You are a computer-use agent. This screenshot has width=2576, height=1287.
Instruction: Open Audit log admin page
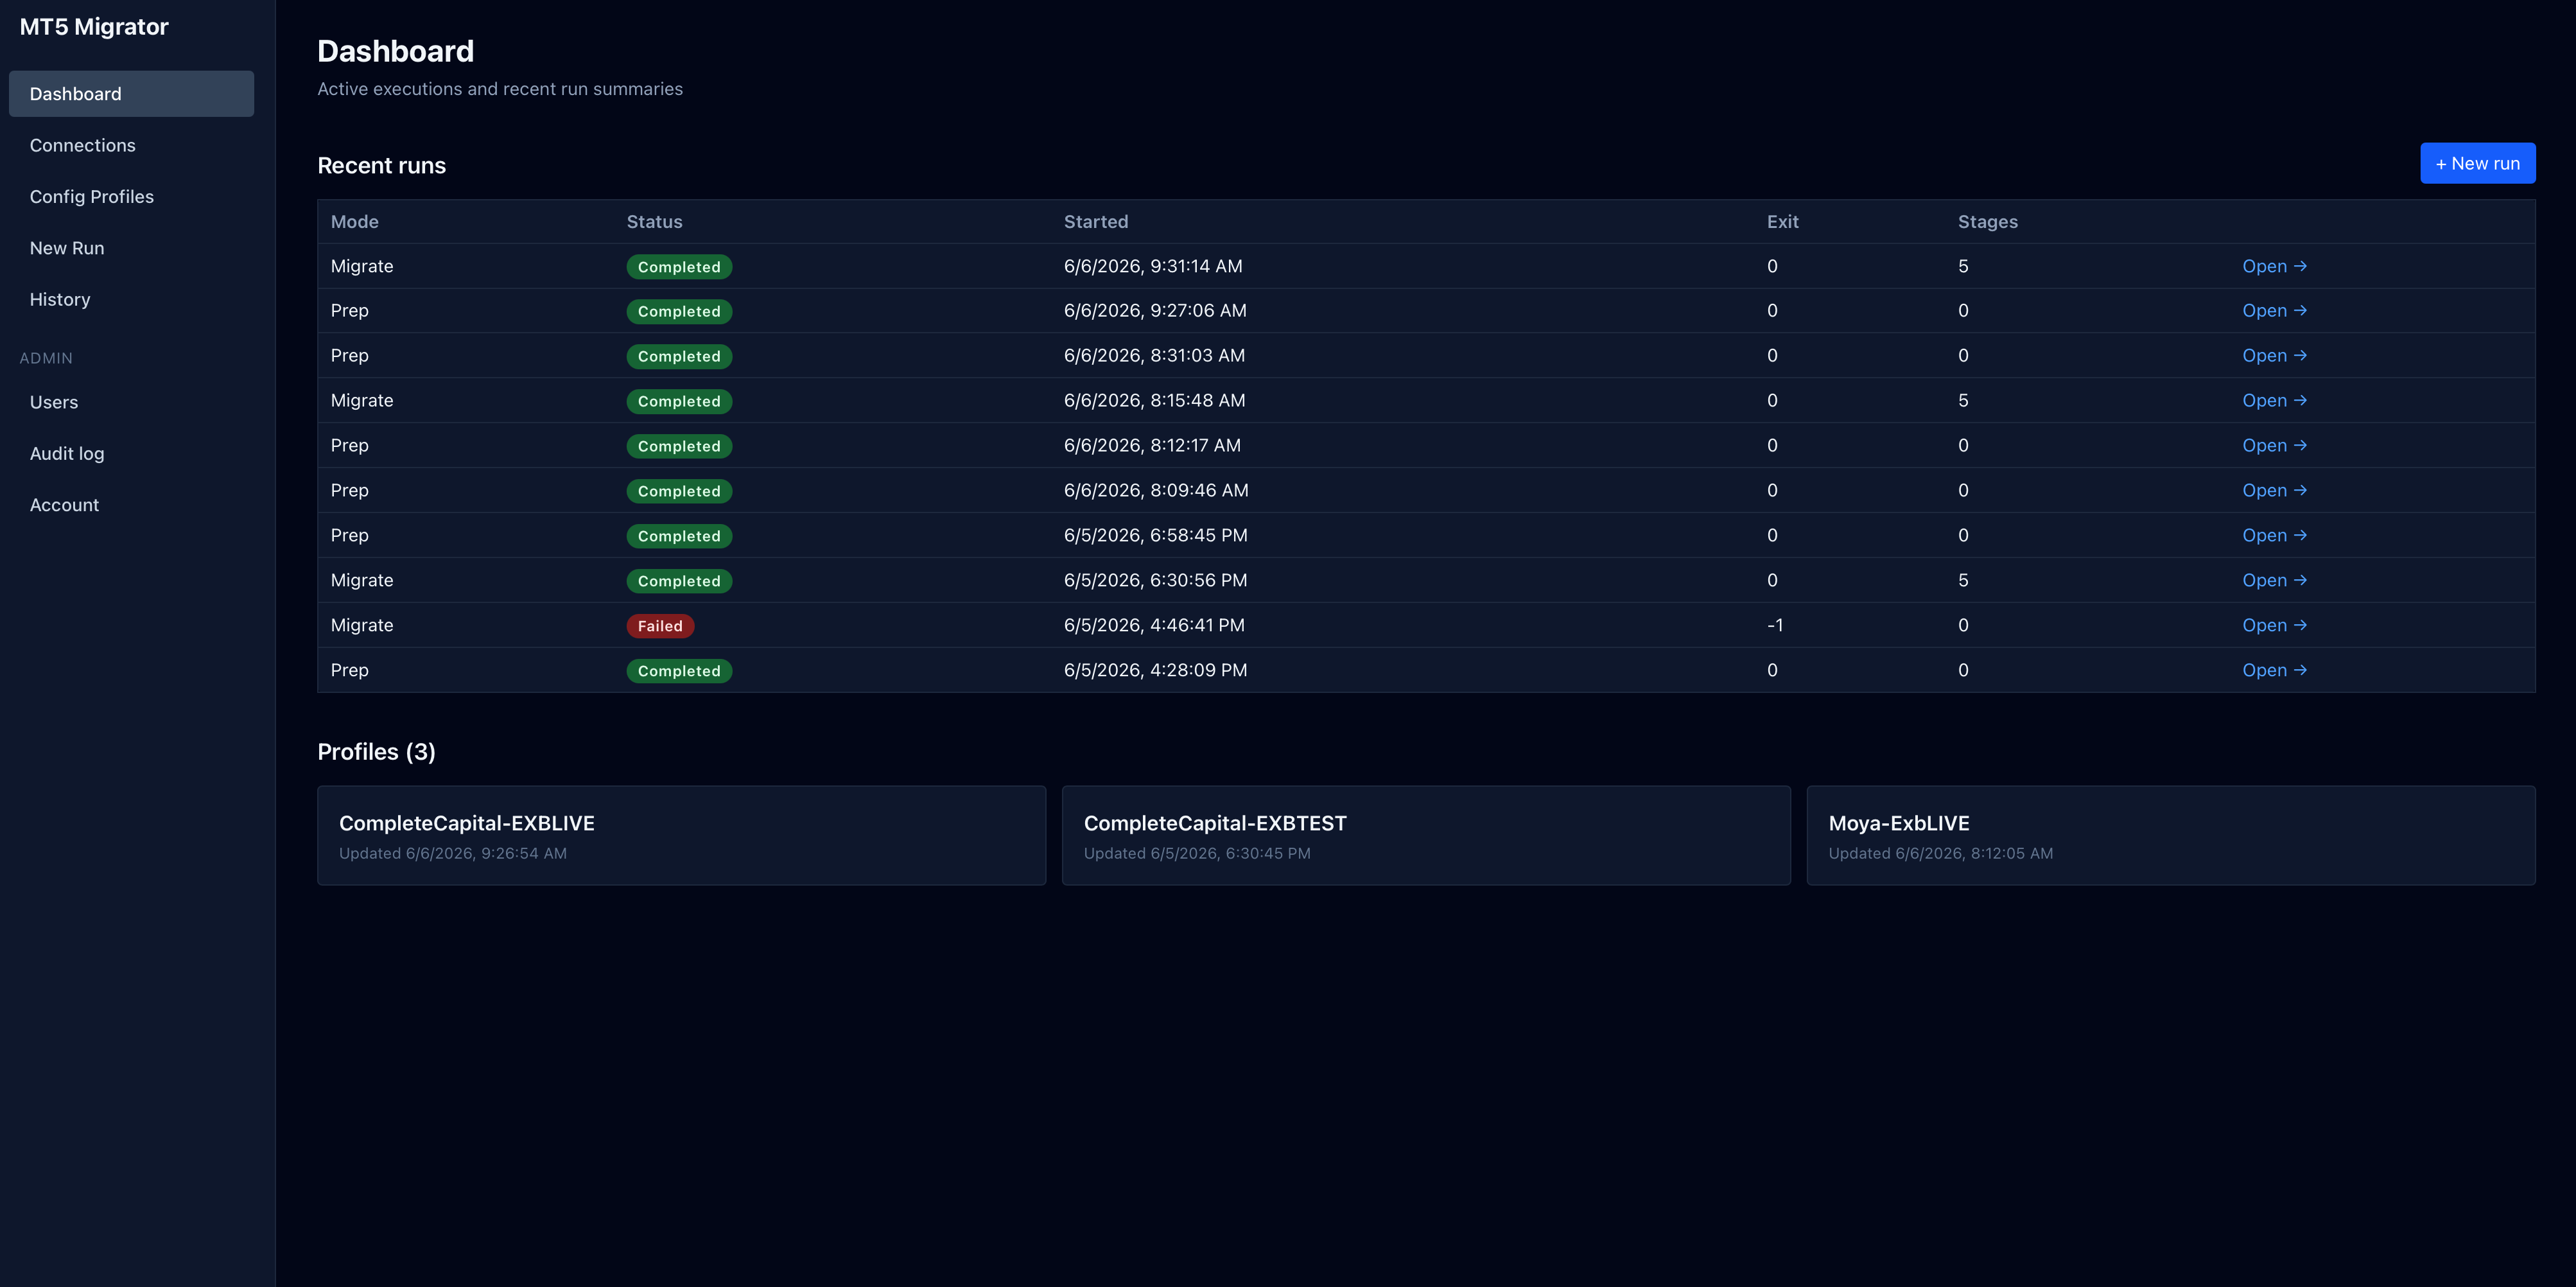tap(131, 453)
